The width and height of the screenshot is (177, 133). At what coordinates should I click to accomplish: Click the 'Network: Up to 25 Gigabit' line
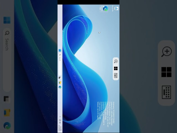pyautogui.click(x=98, y=111)
